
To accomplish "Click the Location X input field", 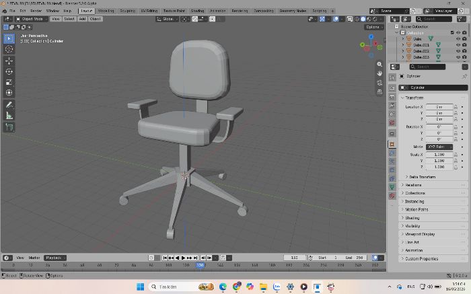I will tap(439, 107).
